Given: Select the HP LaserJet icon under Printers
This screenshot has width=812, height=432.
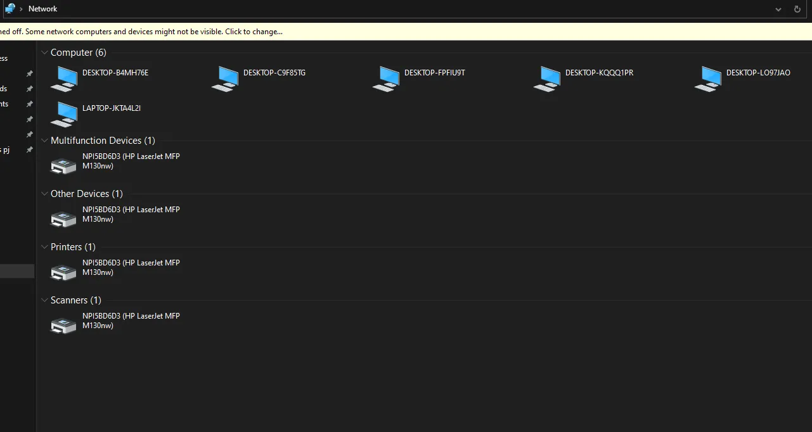Looking at the screenshot, I should tap(63, 272).
